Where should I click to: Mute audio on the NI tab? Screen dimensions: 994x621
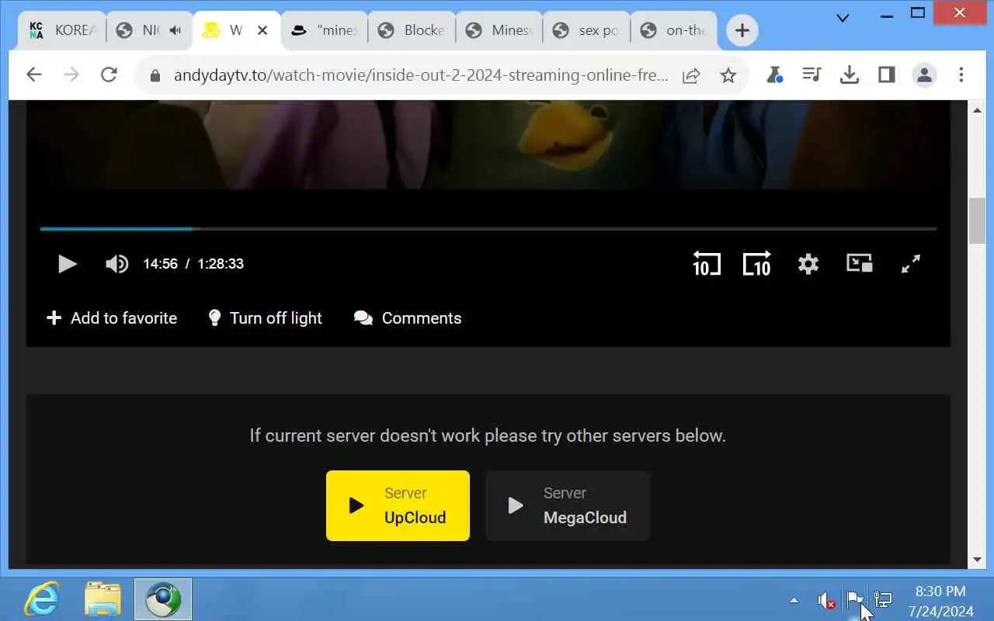(176, 30)
